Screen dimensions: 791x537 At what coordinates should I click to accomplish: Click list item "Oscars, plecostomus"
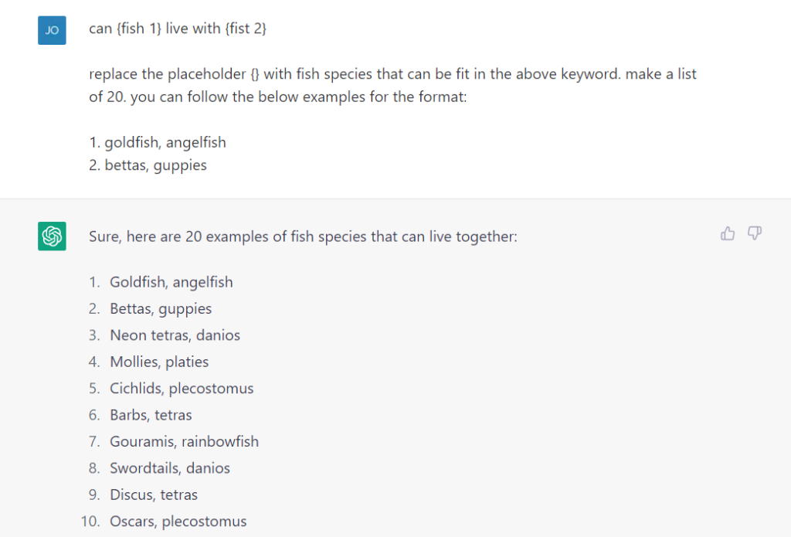[178, 522]
